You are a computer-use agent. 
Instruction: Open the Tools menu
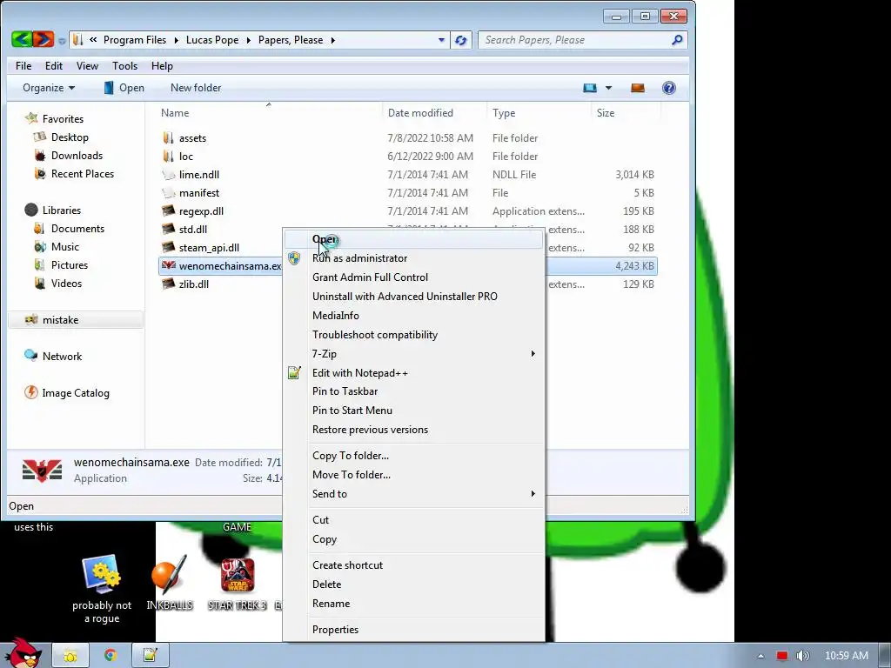(124, 66)
